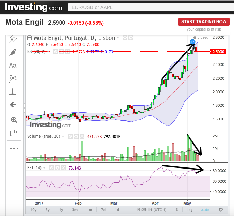Screen dimensions: 234x216
Task: Click the back arrow icon
Action: (x=13, y=105)
